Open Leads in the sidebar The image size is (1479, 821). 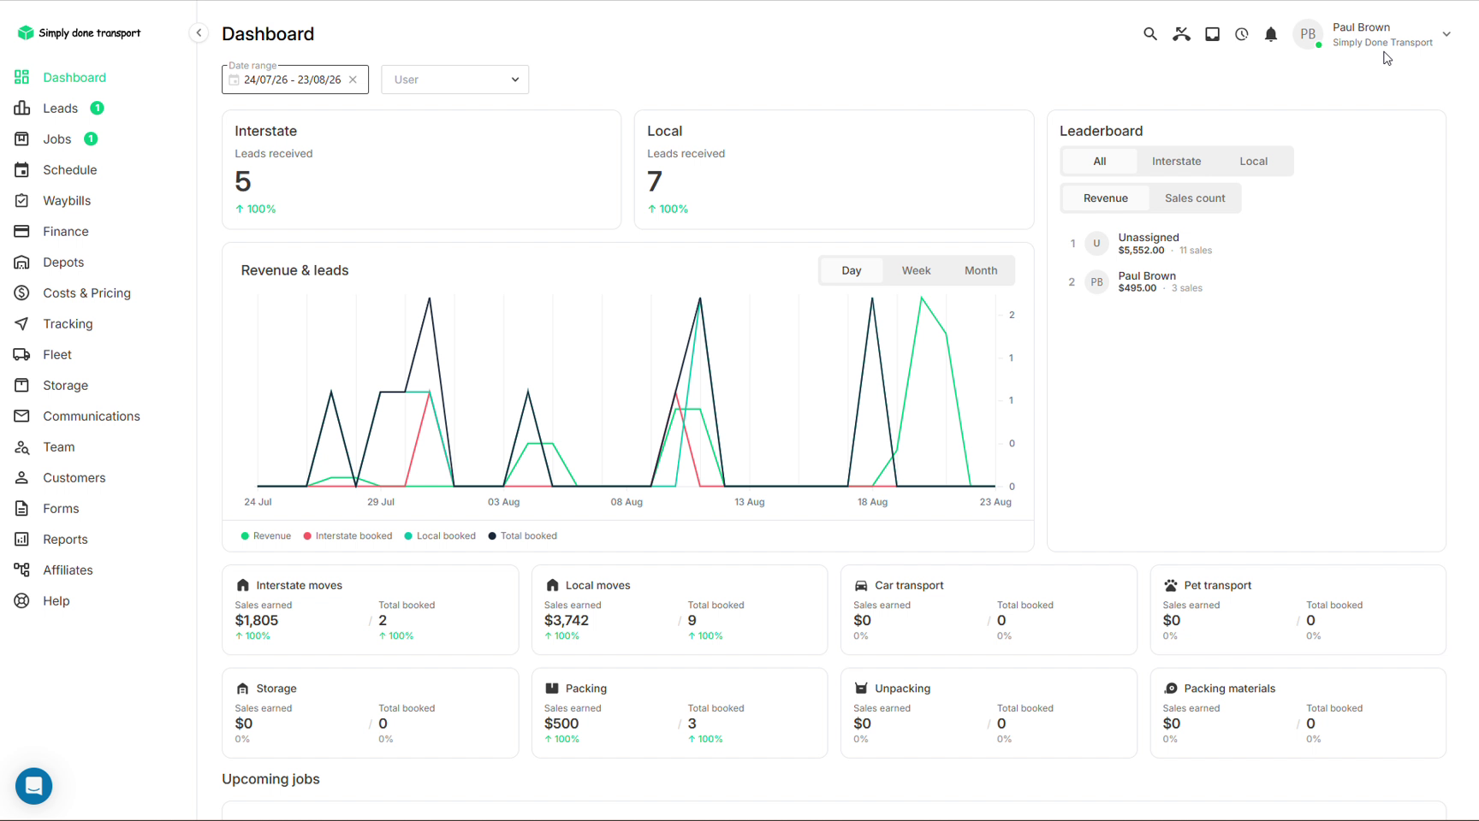pyautogui.click(x=60, y=108)
